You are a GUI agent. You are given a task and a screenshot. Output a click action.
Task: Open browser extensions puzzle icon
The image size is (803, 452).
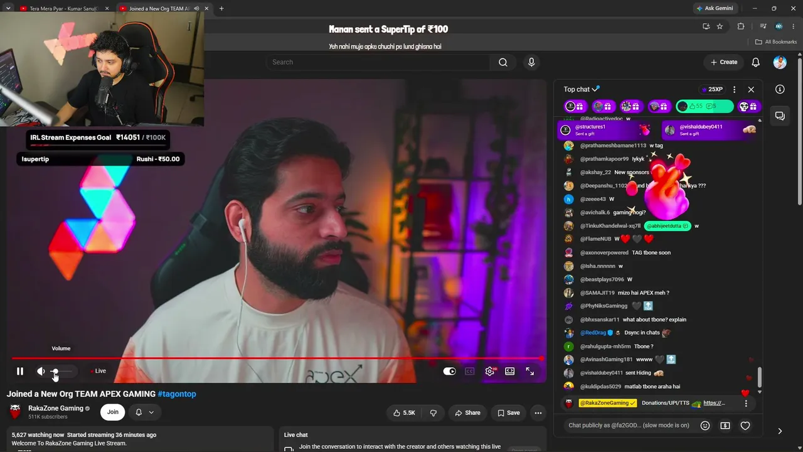(741, 26)
